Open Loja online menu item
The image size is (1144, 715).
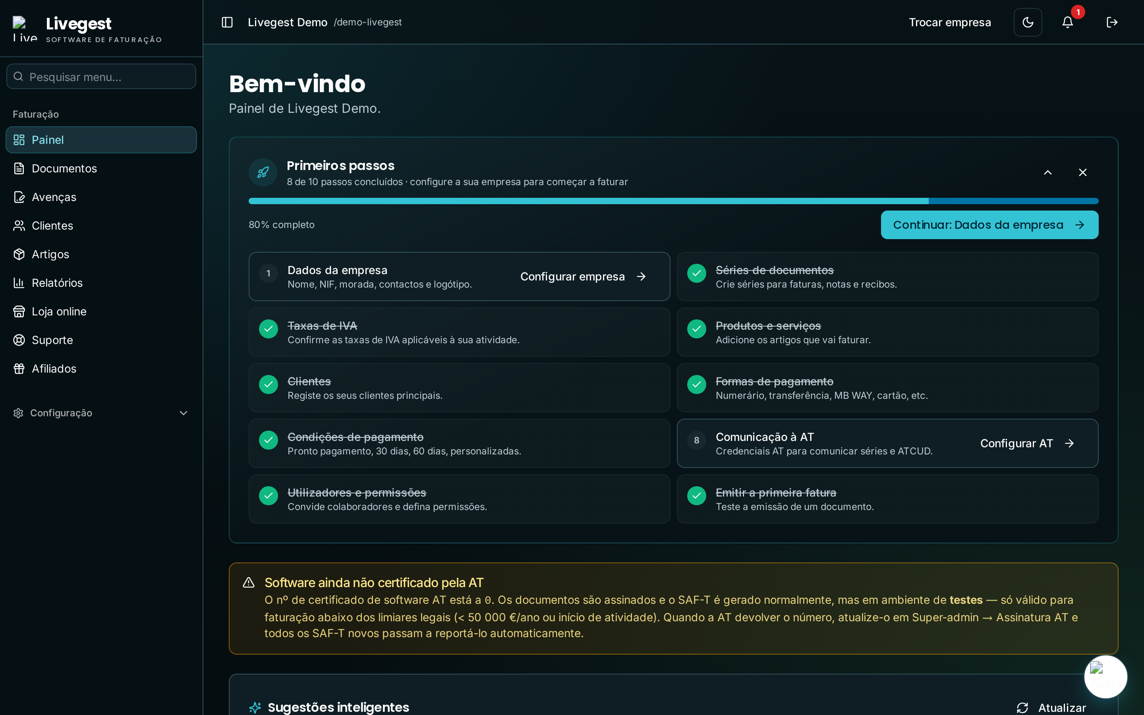[x=101, y=311]
